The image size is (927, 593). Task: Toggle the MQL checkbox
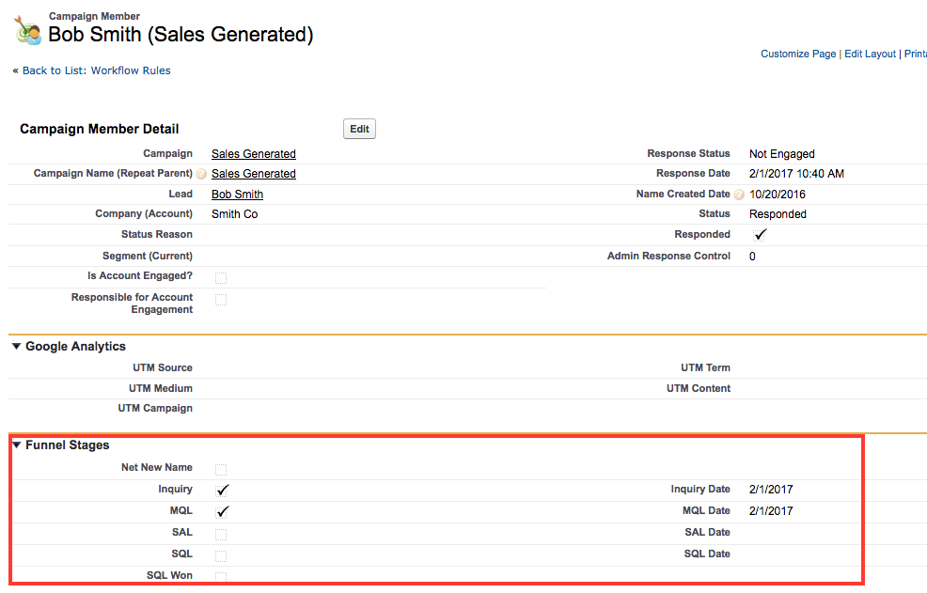pos(222,512)
